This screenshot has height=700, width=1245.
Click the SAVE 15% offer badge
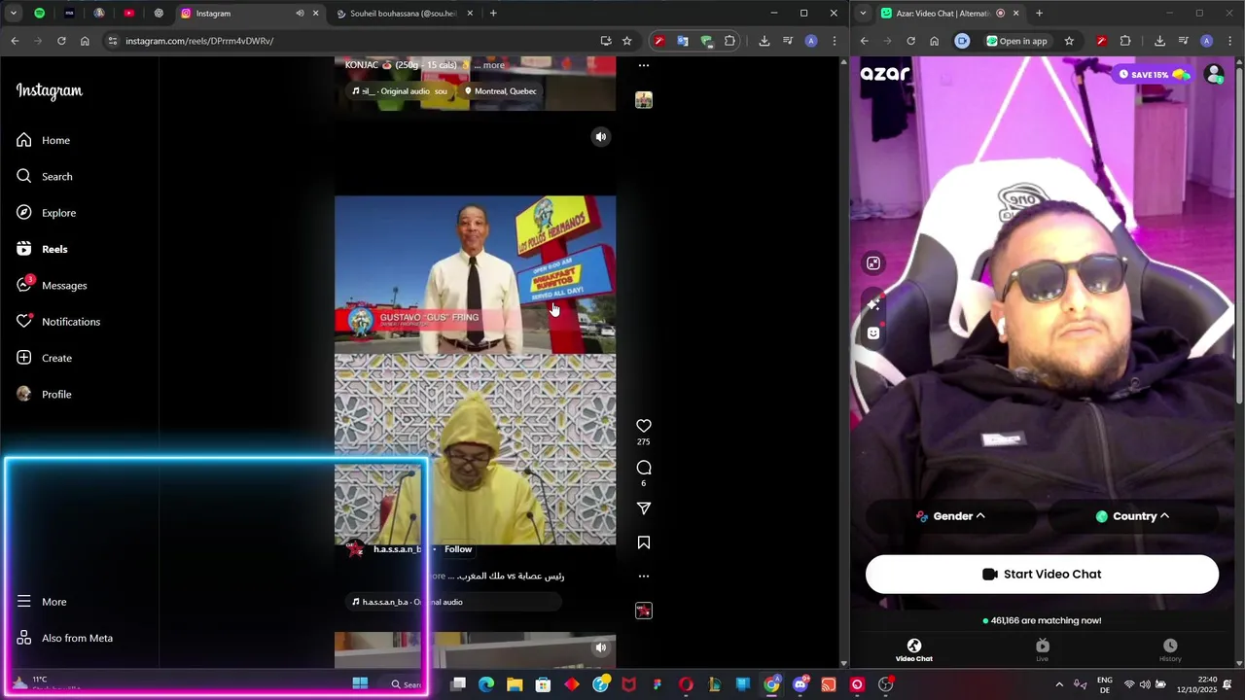point(1155,75)
